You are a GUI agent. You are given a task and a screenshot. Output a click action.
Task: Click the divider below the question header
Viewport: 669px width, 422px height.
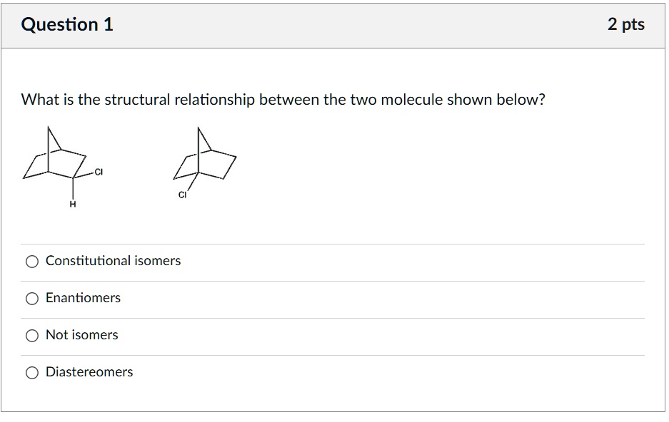coord(334,48)
